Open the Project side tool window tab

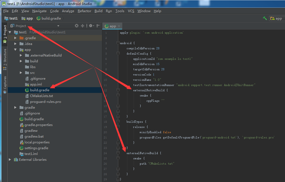point(5,34)
